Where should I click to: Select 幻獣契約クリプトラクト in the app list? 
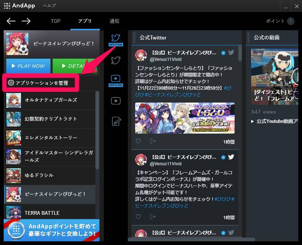coord(50,119)
